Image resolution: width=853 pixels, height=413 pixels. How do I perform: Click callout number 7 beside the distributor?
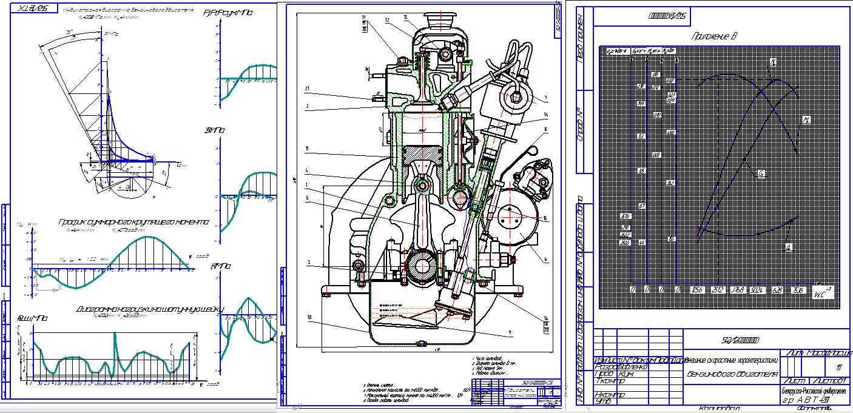tap(545, 98)
